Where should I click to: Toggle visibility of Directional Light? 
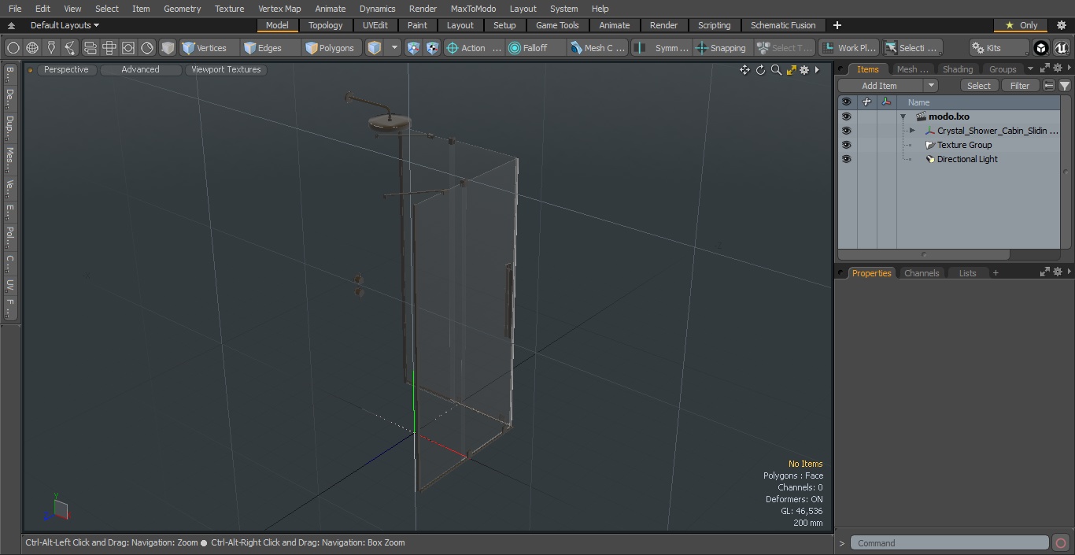point(846,159)
